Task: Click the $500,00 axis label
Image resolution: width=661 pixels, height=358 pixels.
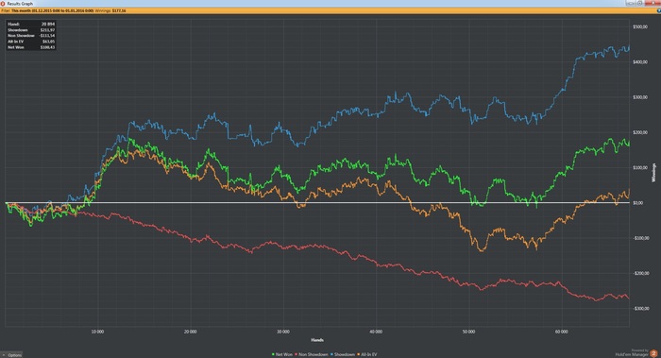Action: (x=640, y=27)
